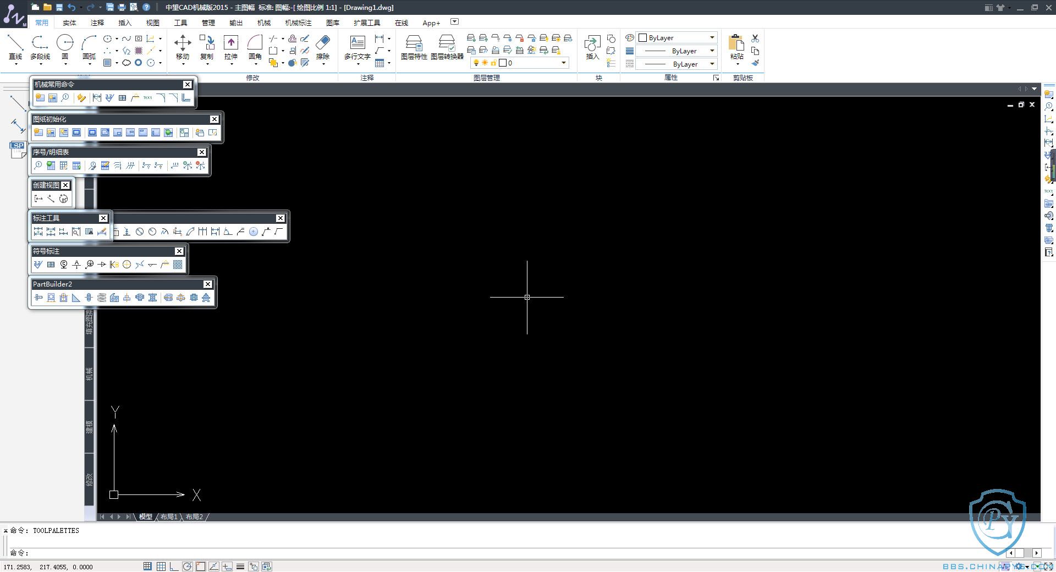The image size is (1056, 572).
Task: Close the 符号标注 floating toolbar
Action: (179, 251)
